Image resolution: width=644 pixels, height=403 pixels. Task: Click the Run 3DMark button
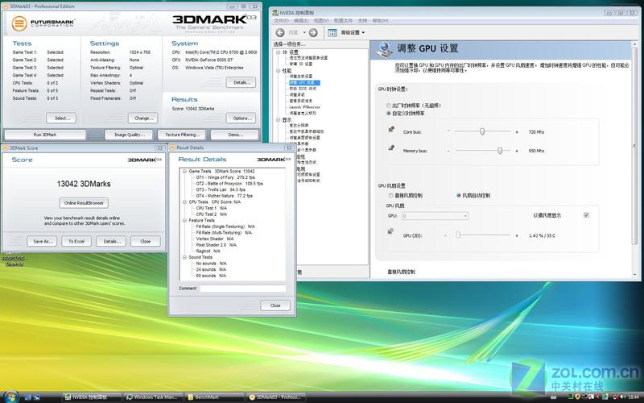(45, 135)
